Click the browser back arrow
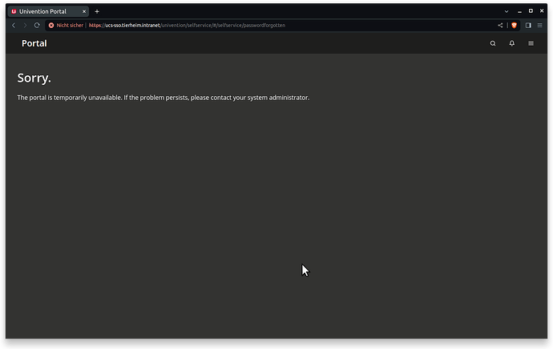The image size is (553, 349). coord(14,26)
